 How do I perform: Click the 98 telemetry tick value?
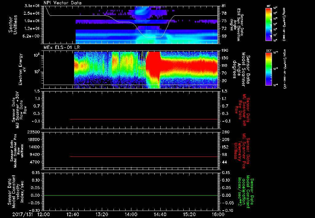tap(224, 155)
